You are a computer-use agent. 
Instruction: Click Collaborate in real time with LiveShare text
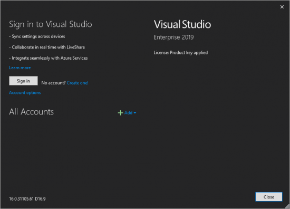pyautogui.click(x=47, y=47)
